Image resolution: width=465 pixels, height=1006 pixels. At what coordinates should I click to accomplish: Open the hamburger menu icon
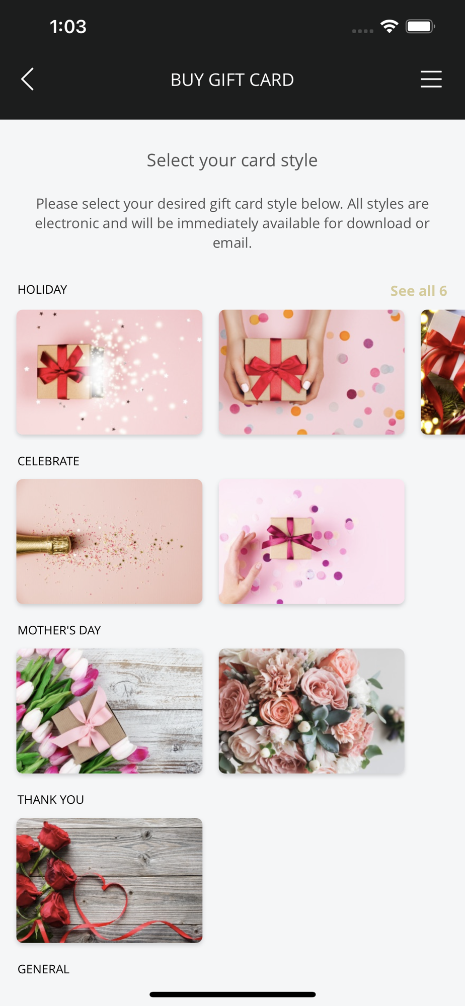431,79
